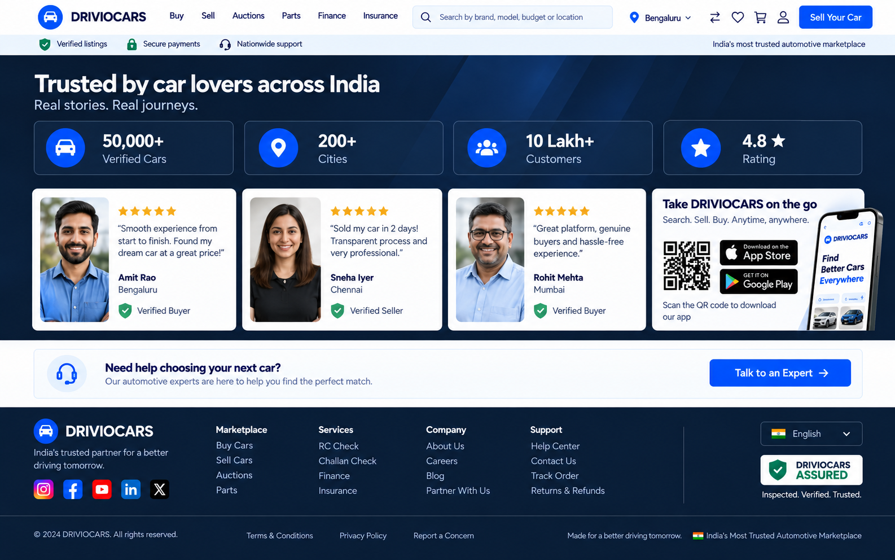Click the Get it on Google Play badge
The width and height of the screenshot is (895, 560).
pos(759,281)
